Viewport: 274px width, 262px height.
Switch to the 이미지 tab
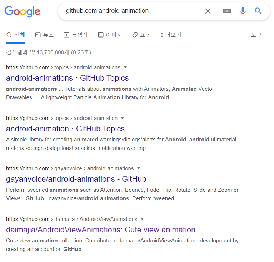pyautogui.click(x=110, y=35)
